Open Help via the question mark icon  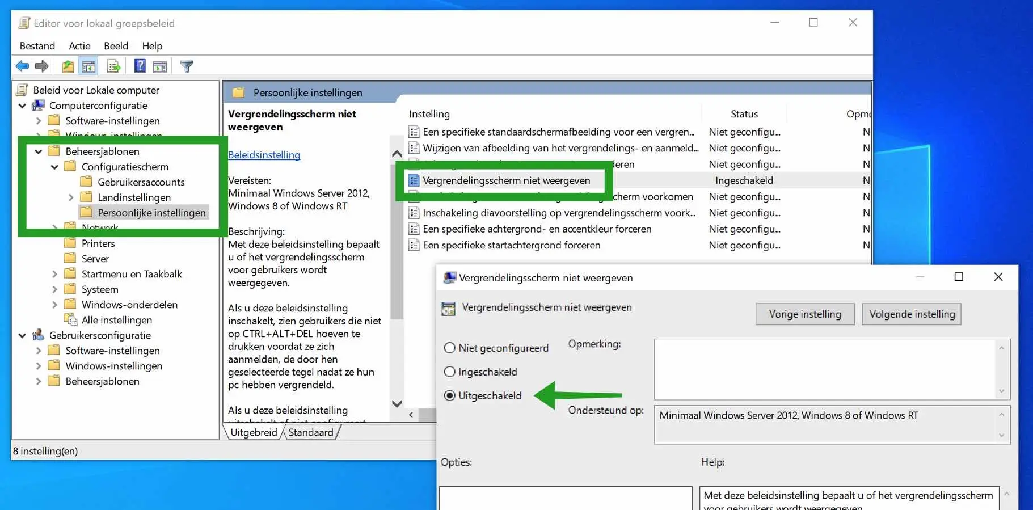[140, 66]
